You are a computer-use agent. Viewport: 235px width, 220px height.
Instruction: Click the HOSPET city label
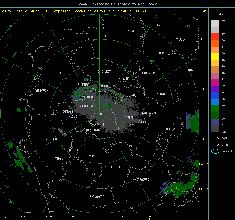[142, 122]
